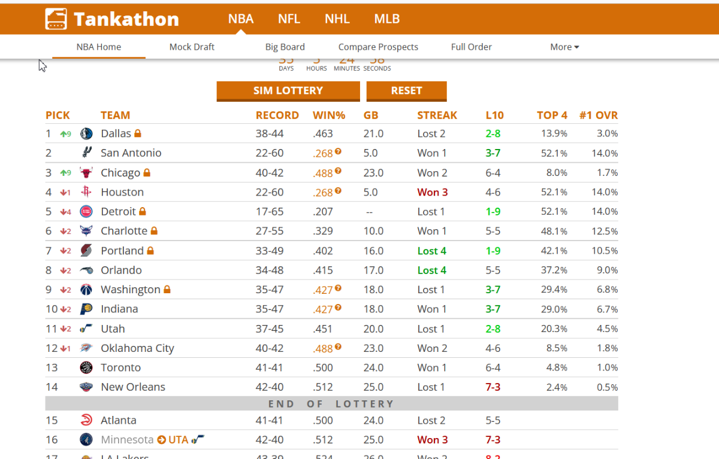Click the lock icon beside Portland
719x459 pixels.
click(x=150, y=250)
